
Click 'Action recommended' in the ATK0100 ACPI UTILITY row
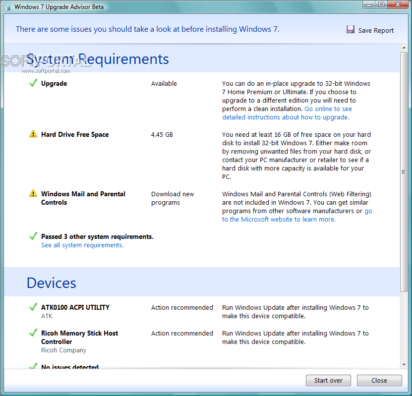pyautogui.click(x=182, y=307)
